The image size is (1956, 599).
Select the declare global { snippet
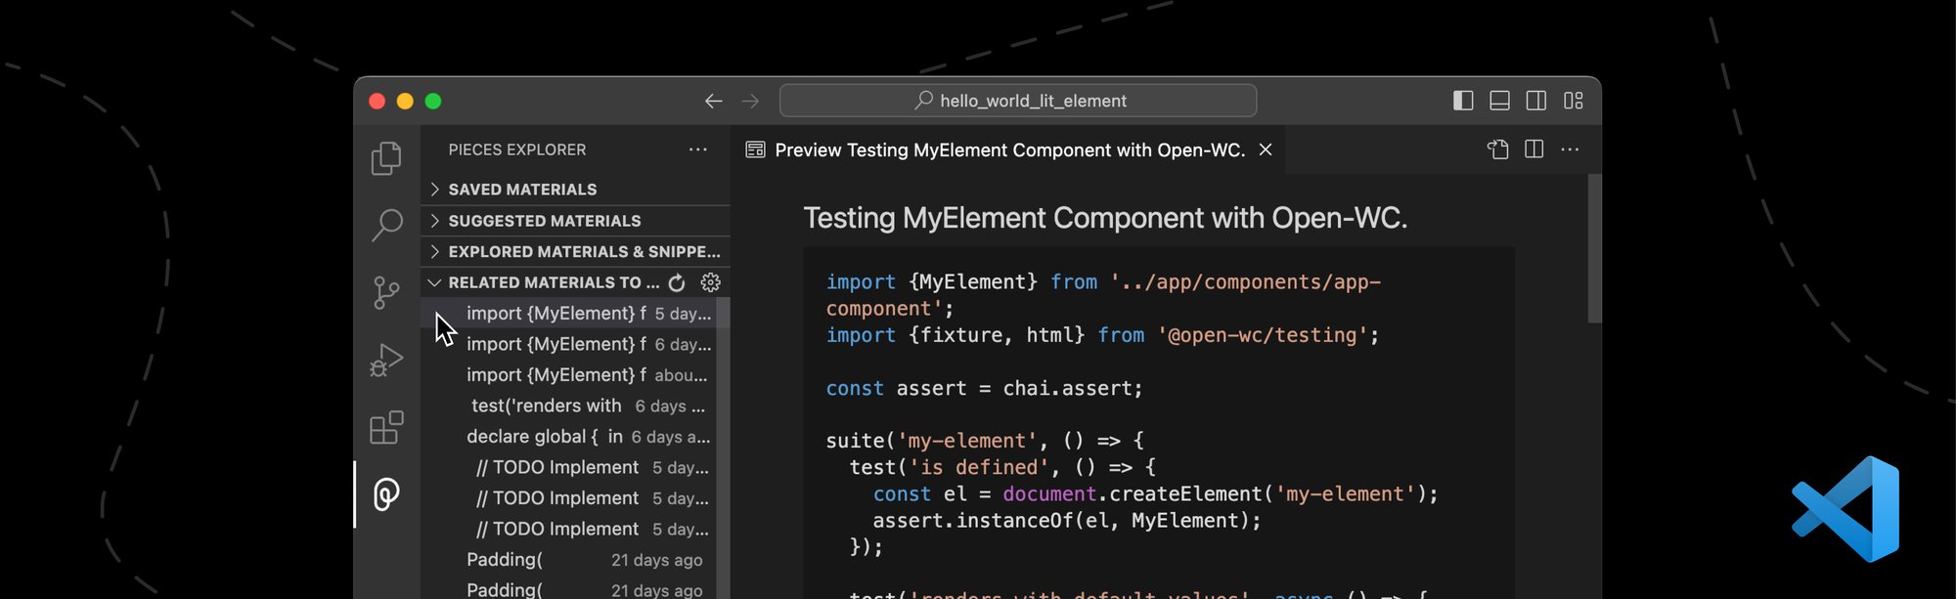(575, 437)
